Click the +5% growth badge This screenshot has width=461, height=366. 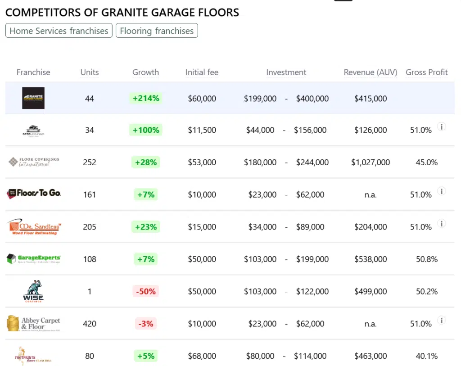click(x=146, y=356)
